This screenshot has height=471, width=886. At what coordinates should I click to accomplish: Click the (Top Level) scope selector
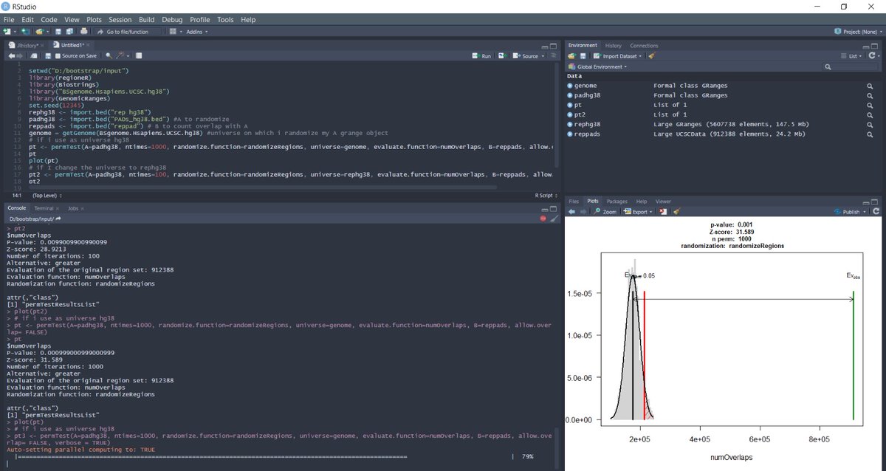pyautogui.click(x=46, y=196)
